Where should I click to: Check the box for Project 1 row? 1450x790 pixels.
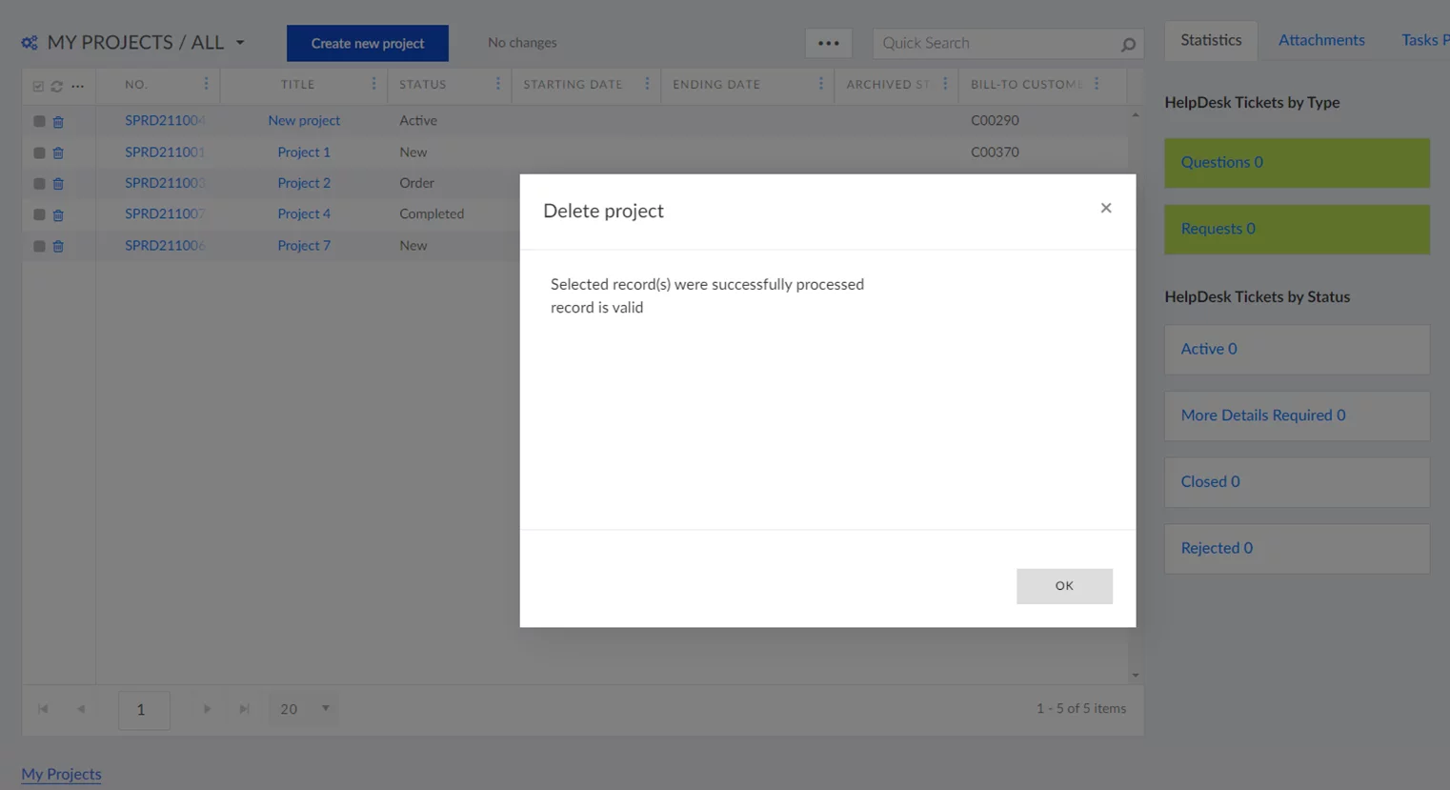[39, 152]
